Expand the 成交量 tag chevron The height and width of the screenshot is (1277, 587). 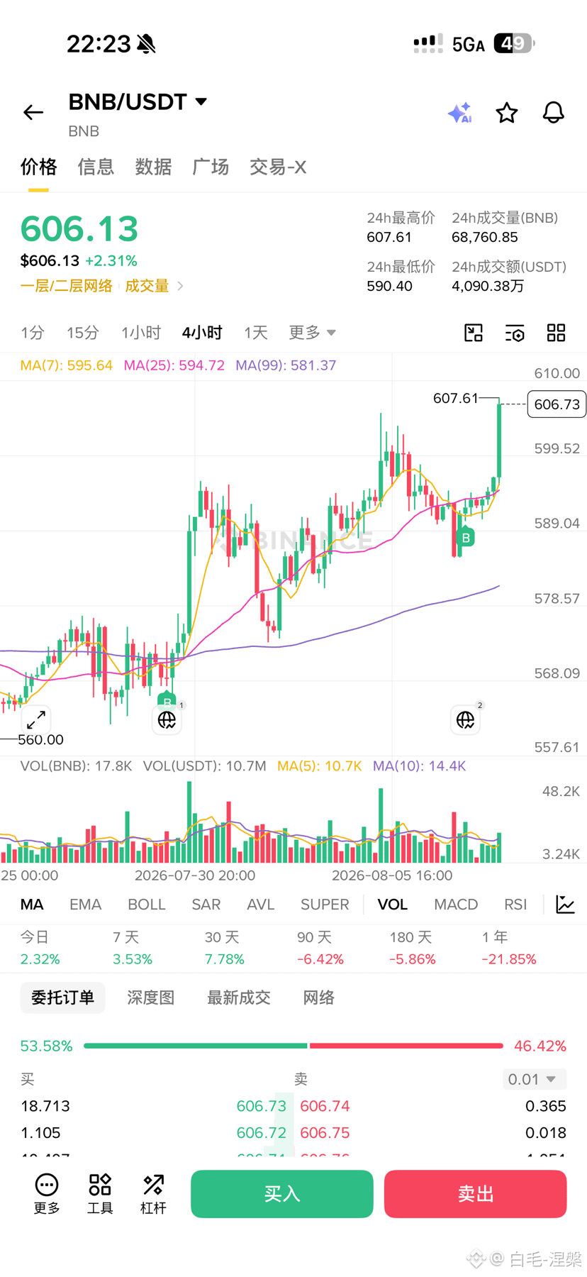pyautogui.click(x=181, y=286)
